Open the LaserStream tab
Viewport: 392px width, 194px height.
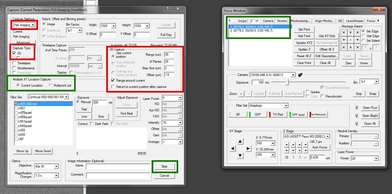[x=354, y=21]
